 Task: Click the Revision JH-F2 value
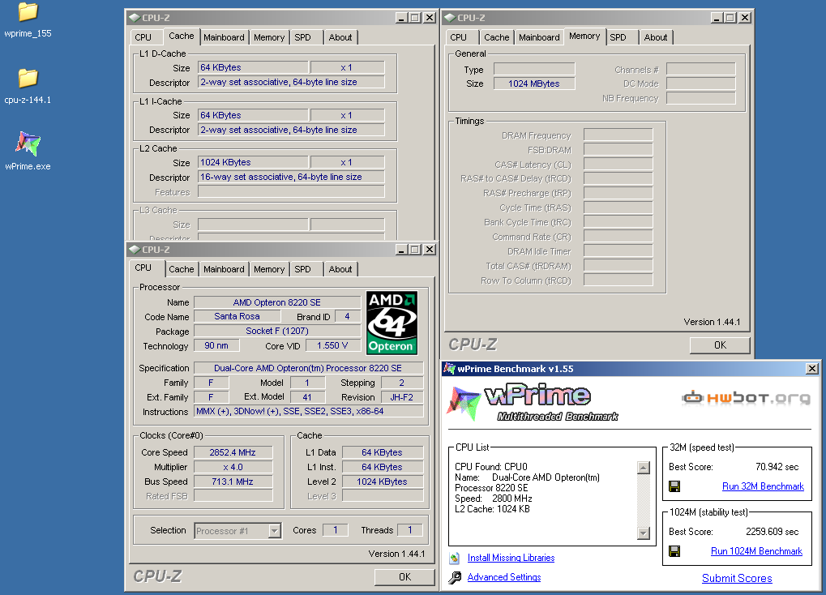(402, 397)
